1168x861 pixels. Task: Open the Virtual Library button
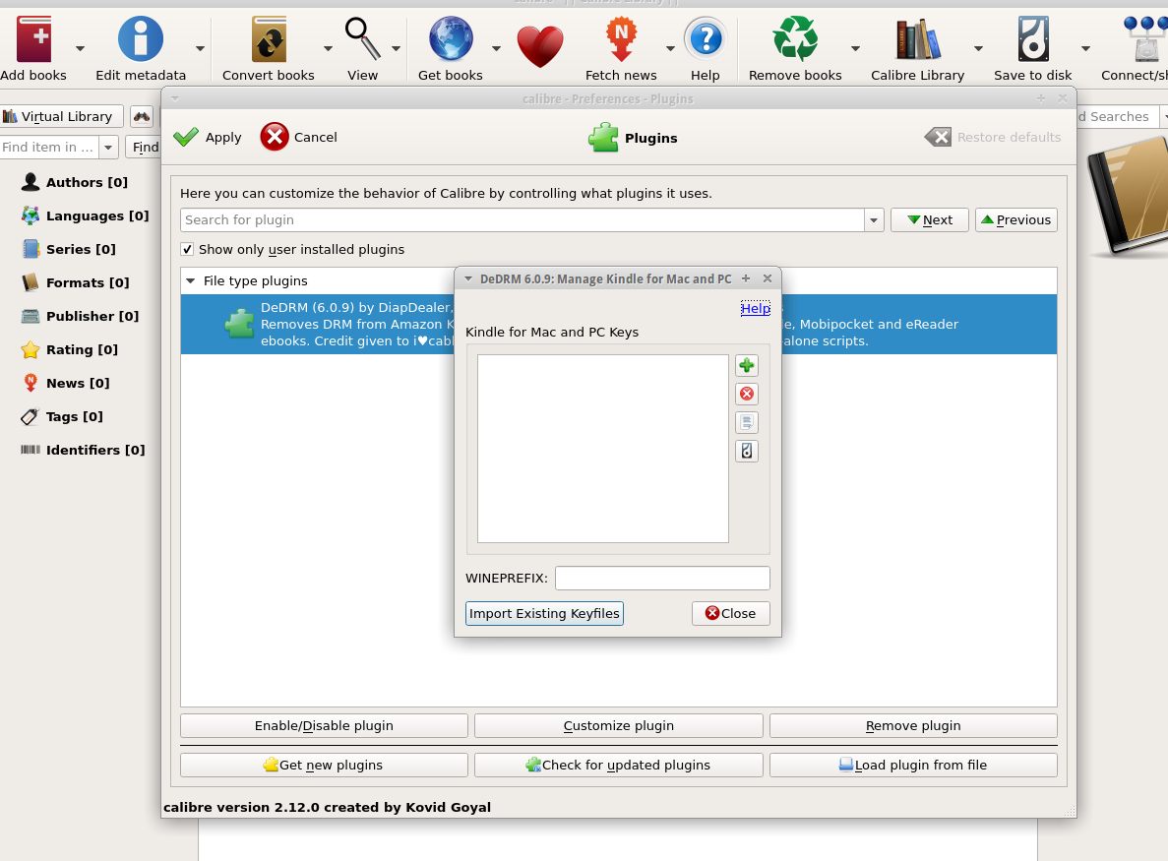pyautogui.click(x=61, y=116)
